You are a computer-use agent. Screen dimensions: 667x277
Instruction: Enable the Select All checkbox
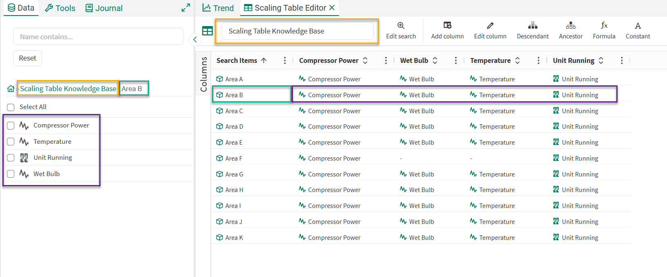tap(11, 107)
